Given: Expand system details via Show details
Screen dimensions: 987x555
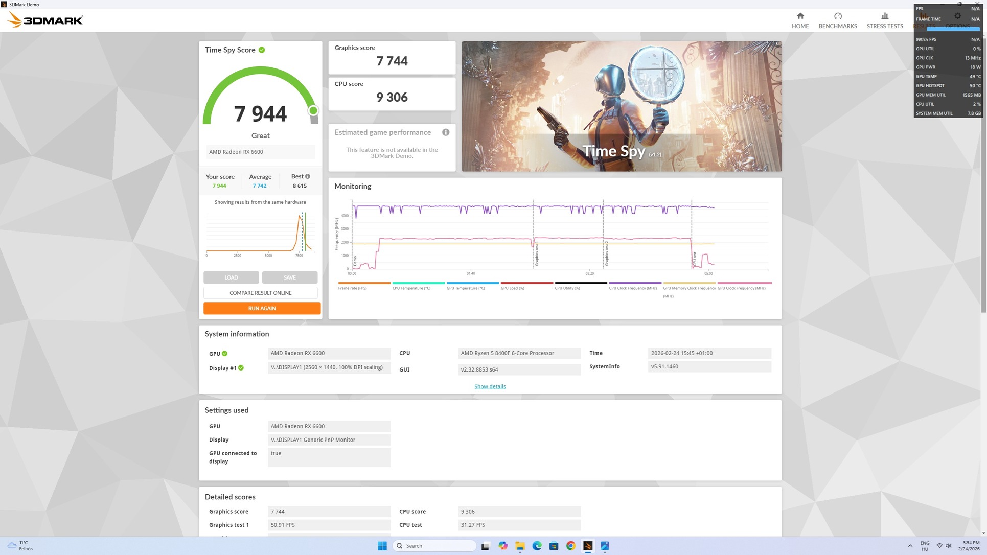Looking at the screenshot, I should click(490, 386).
